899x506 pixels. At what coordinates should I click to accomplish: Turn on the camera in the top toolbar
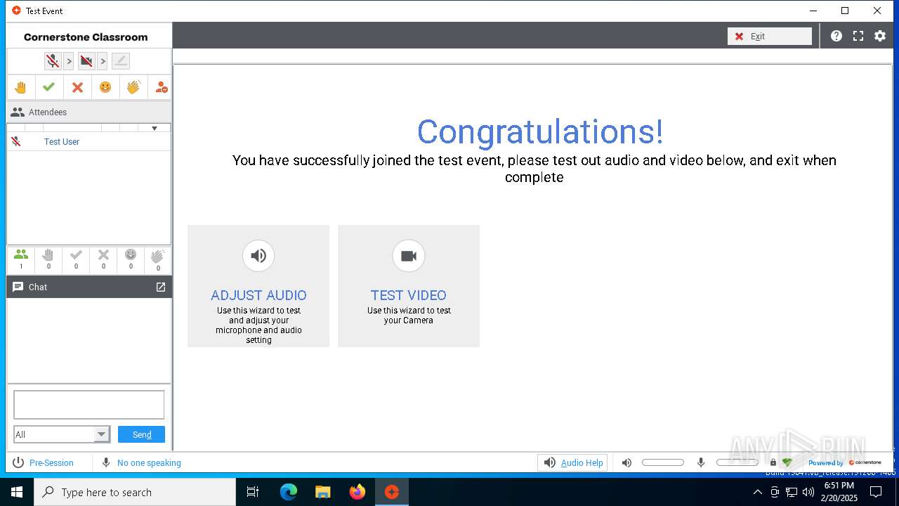86,61
